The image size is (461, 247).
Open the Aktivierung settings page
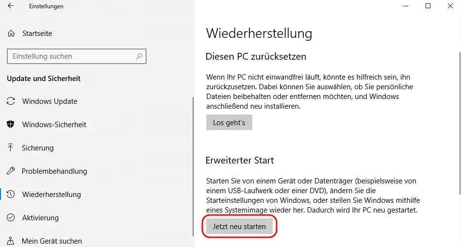[x=40, y=218]
